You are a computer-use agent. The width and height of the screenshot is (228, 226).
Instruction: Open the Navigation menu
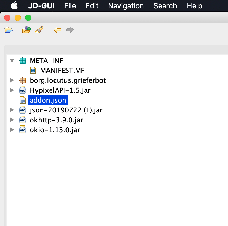(x=126, y=6)
